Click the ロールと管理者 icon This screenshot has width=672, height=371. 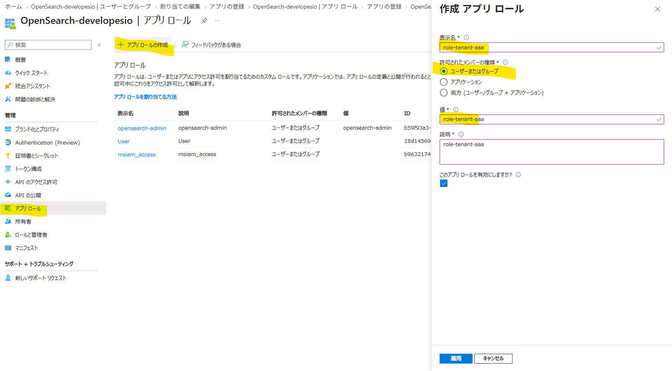coord(8,235)
